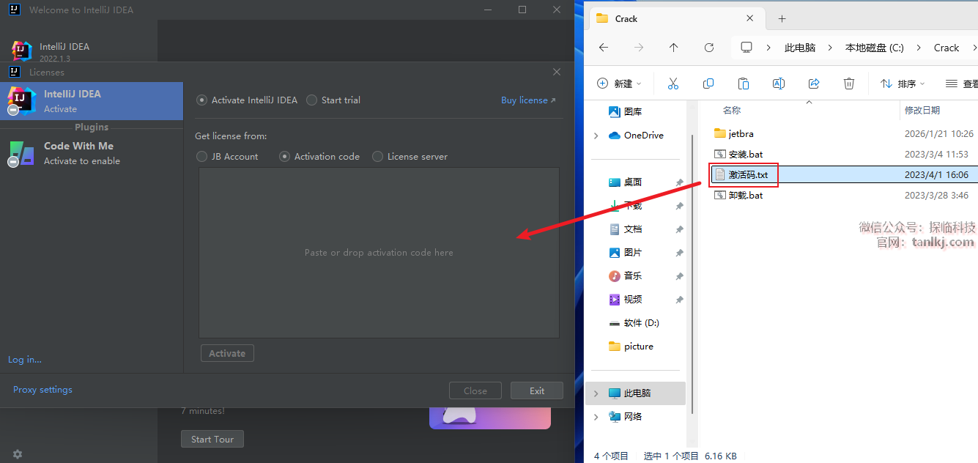
Task: Click IntelliJ IDEA logo in Welcome window
Action: pyautogui.click(x=22, y=51)
